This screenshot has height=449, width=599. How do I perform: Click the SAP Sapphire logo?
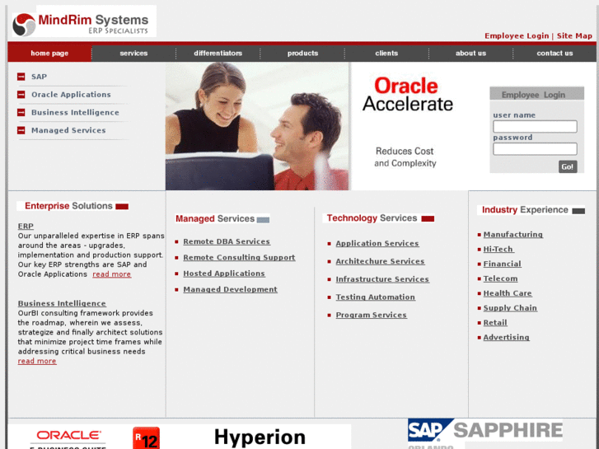pos(485,433)
